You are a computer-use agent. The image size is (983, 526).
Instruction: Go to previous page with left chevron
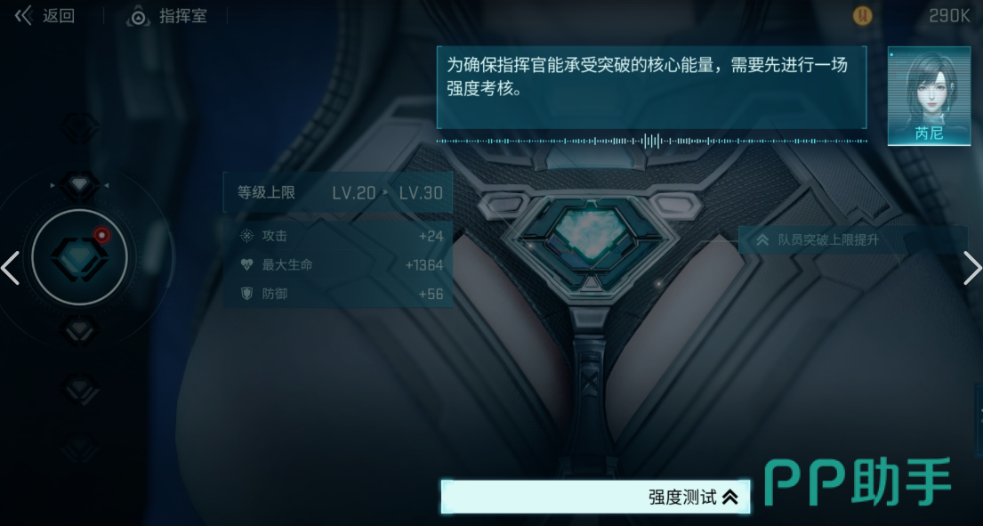point(11,268)
